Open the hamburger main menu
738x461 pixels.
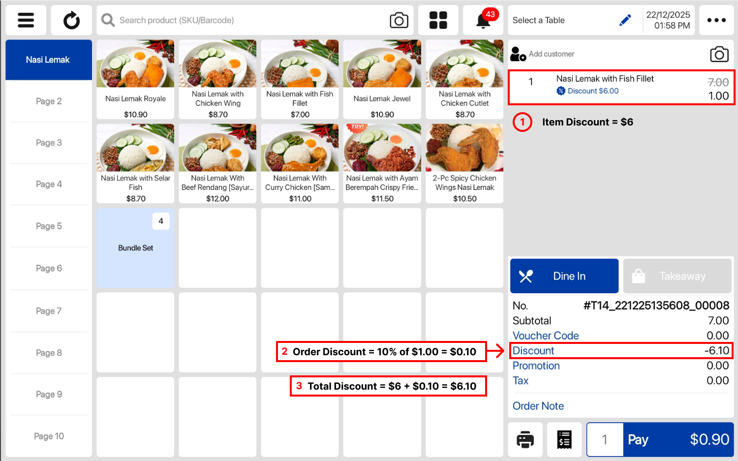(26, 20)
